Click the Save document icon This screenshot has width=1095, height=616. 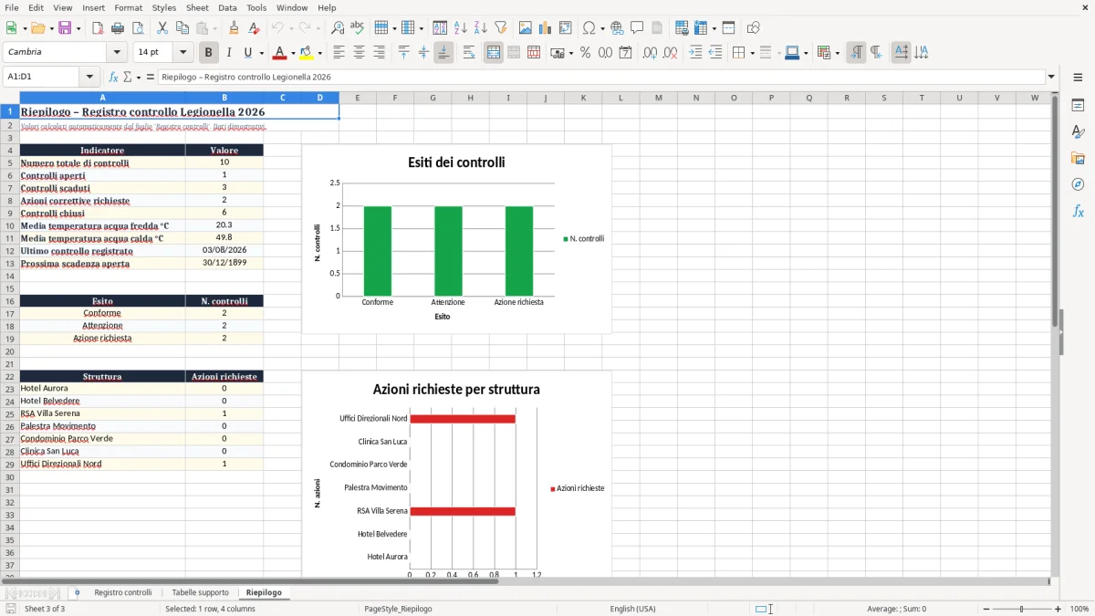click(x=65, y=28)
